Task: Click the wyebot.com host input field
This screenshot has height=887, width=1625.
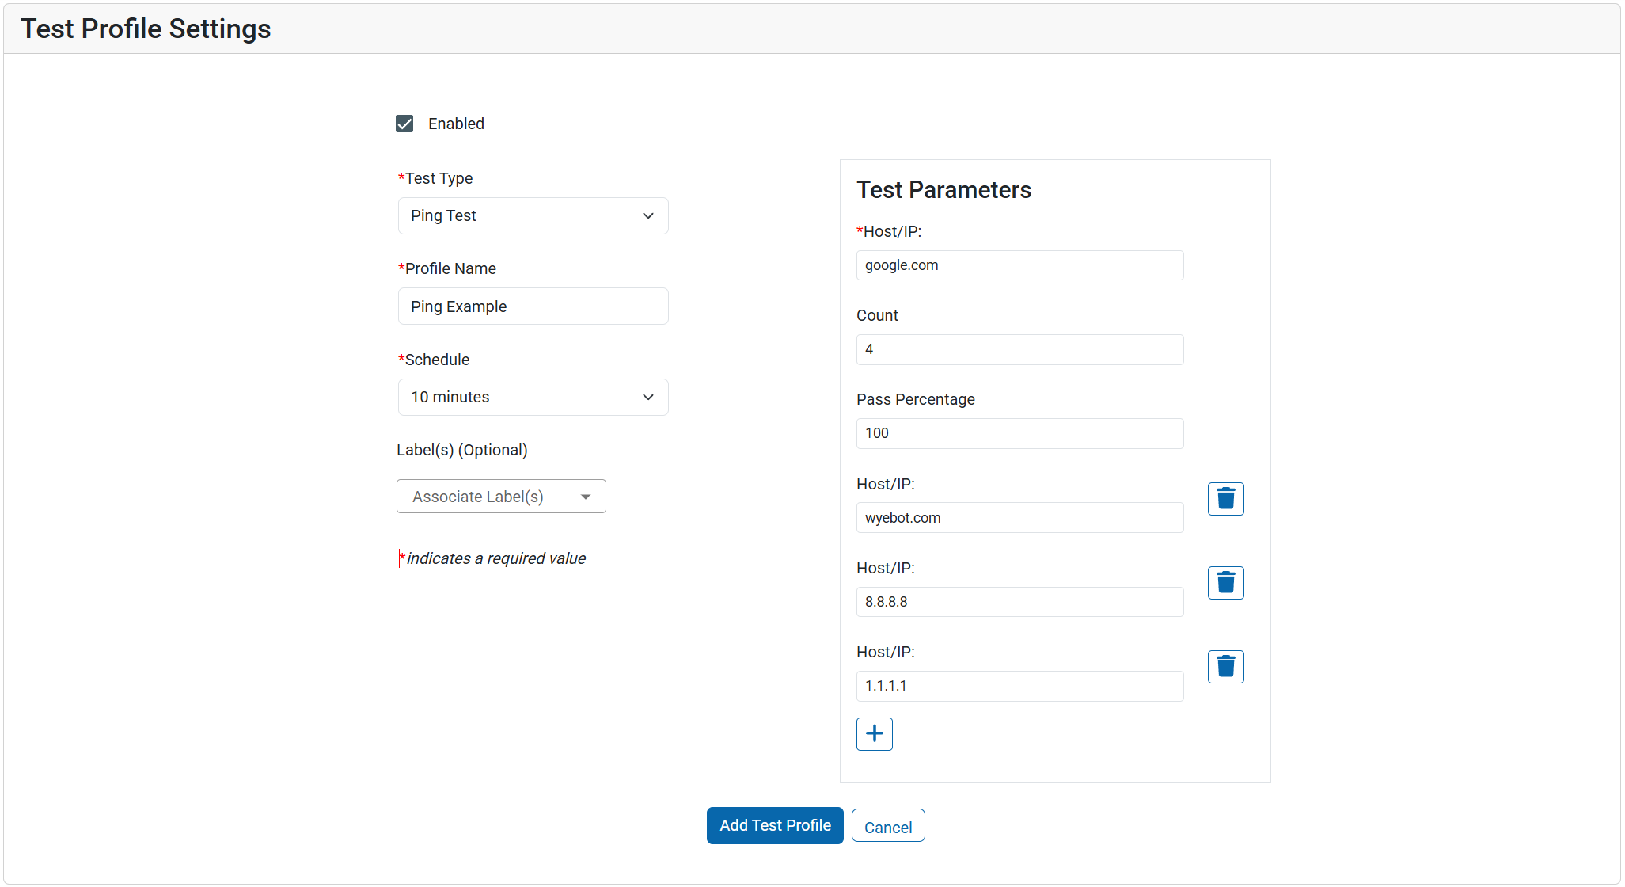Action: coord(1019,518)
